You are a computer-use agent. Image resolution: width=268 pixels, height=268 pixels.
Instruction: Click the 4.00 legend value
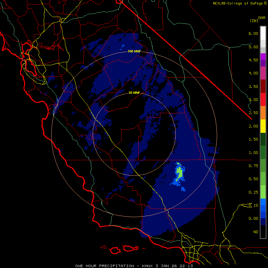pos(253,73)
